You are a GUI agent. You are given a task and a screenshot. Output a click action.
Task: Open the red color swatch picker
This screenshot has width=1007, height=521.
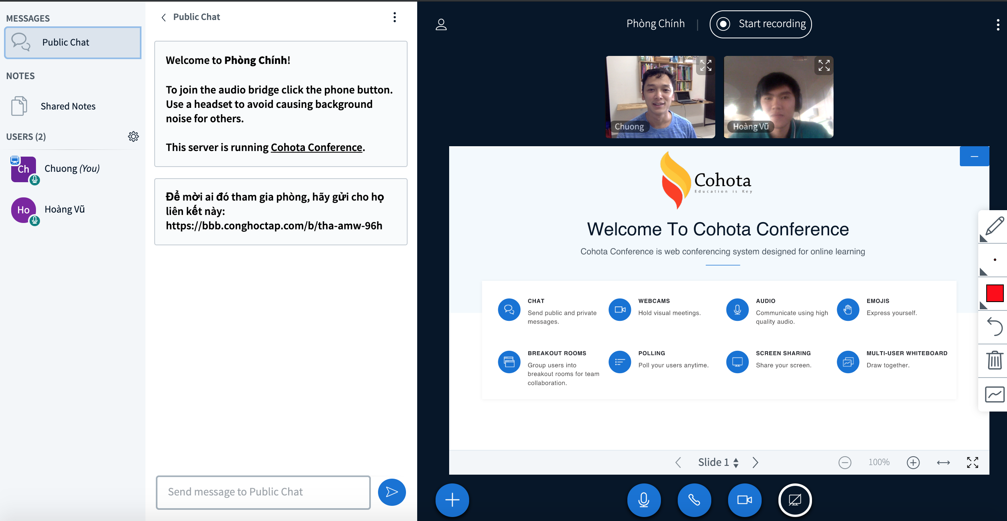[x=994, y=294]
